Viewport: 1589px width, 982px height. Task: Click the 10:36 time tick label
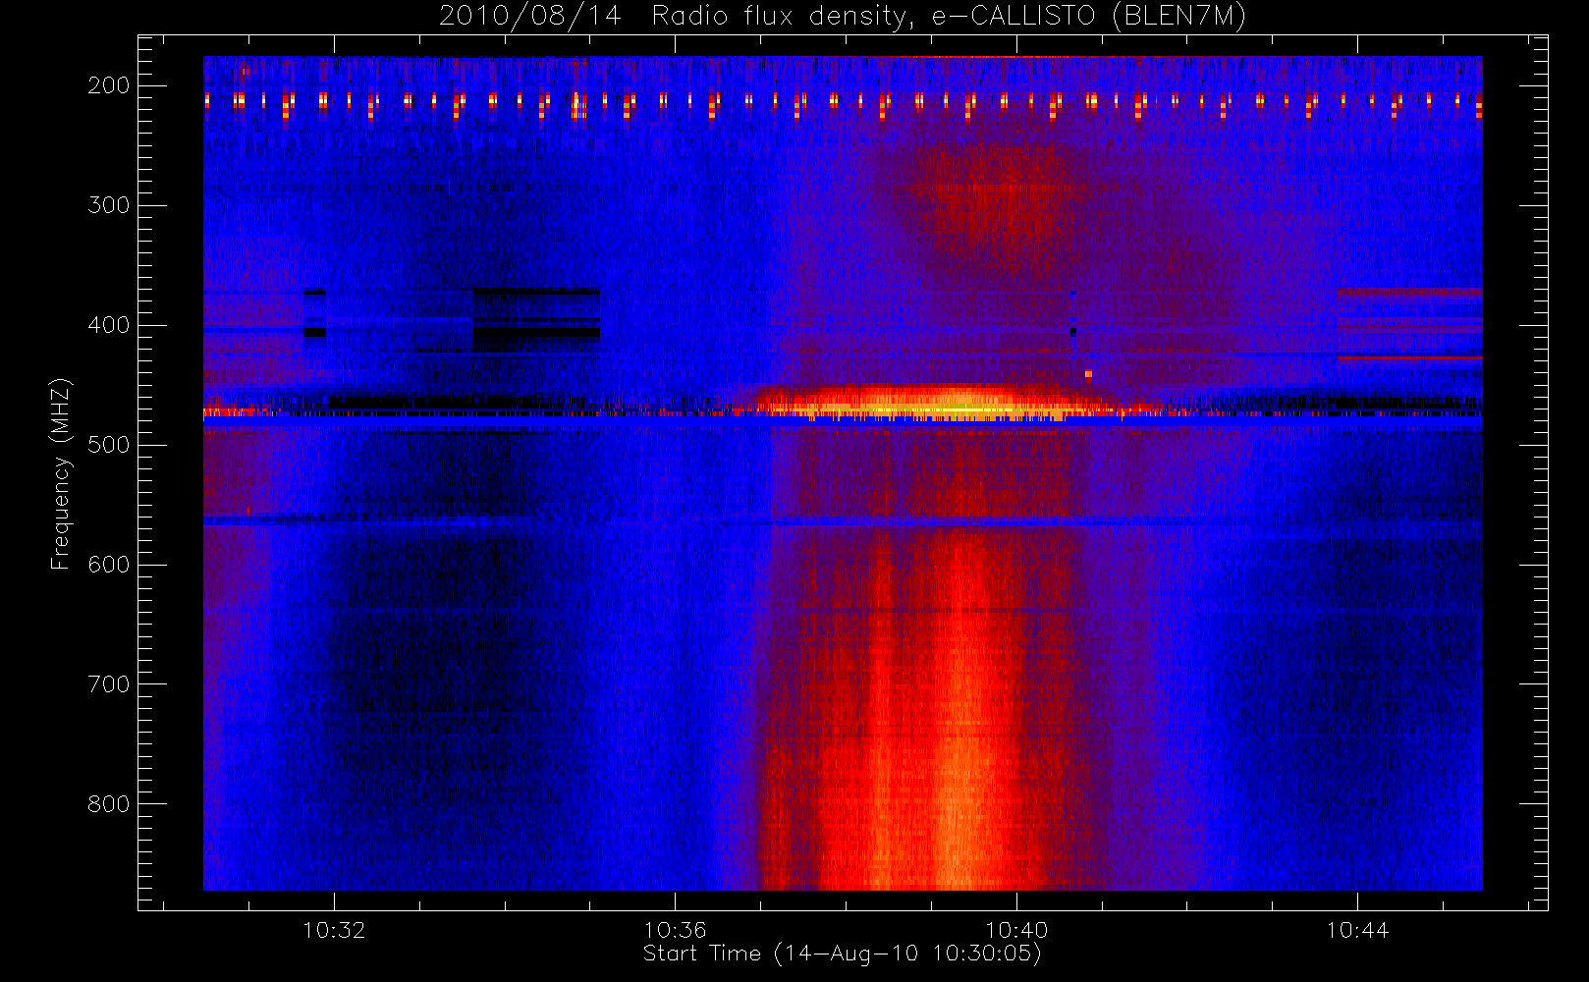[x=675, y=929]
